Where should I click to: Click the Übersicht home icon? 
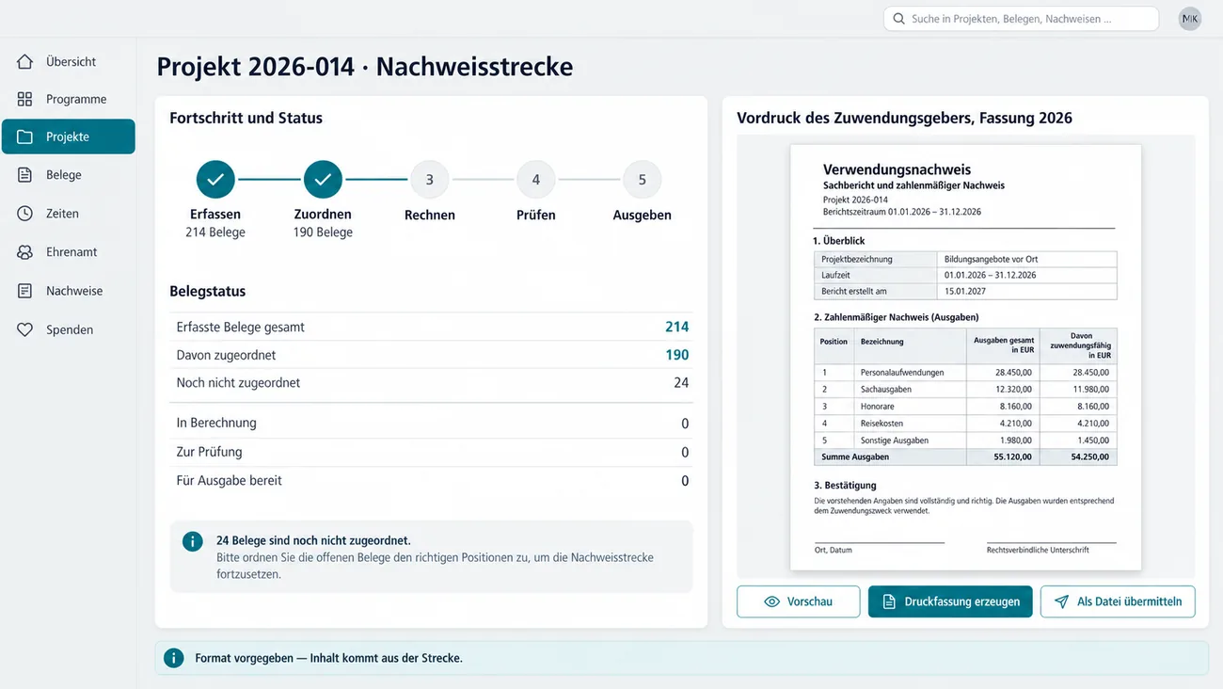(x=25, y=61)
